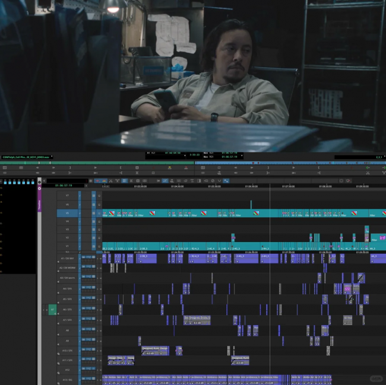Expand the A1 / DX RAY track triangle
Screen dimensions: 386x385
[x=58, y=262]
